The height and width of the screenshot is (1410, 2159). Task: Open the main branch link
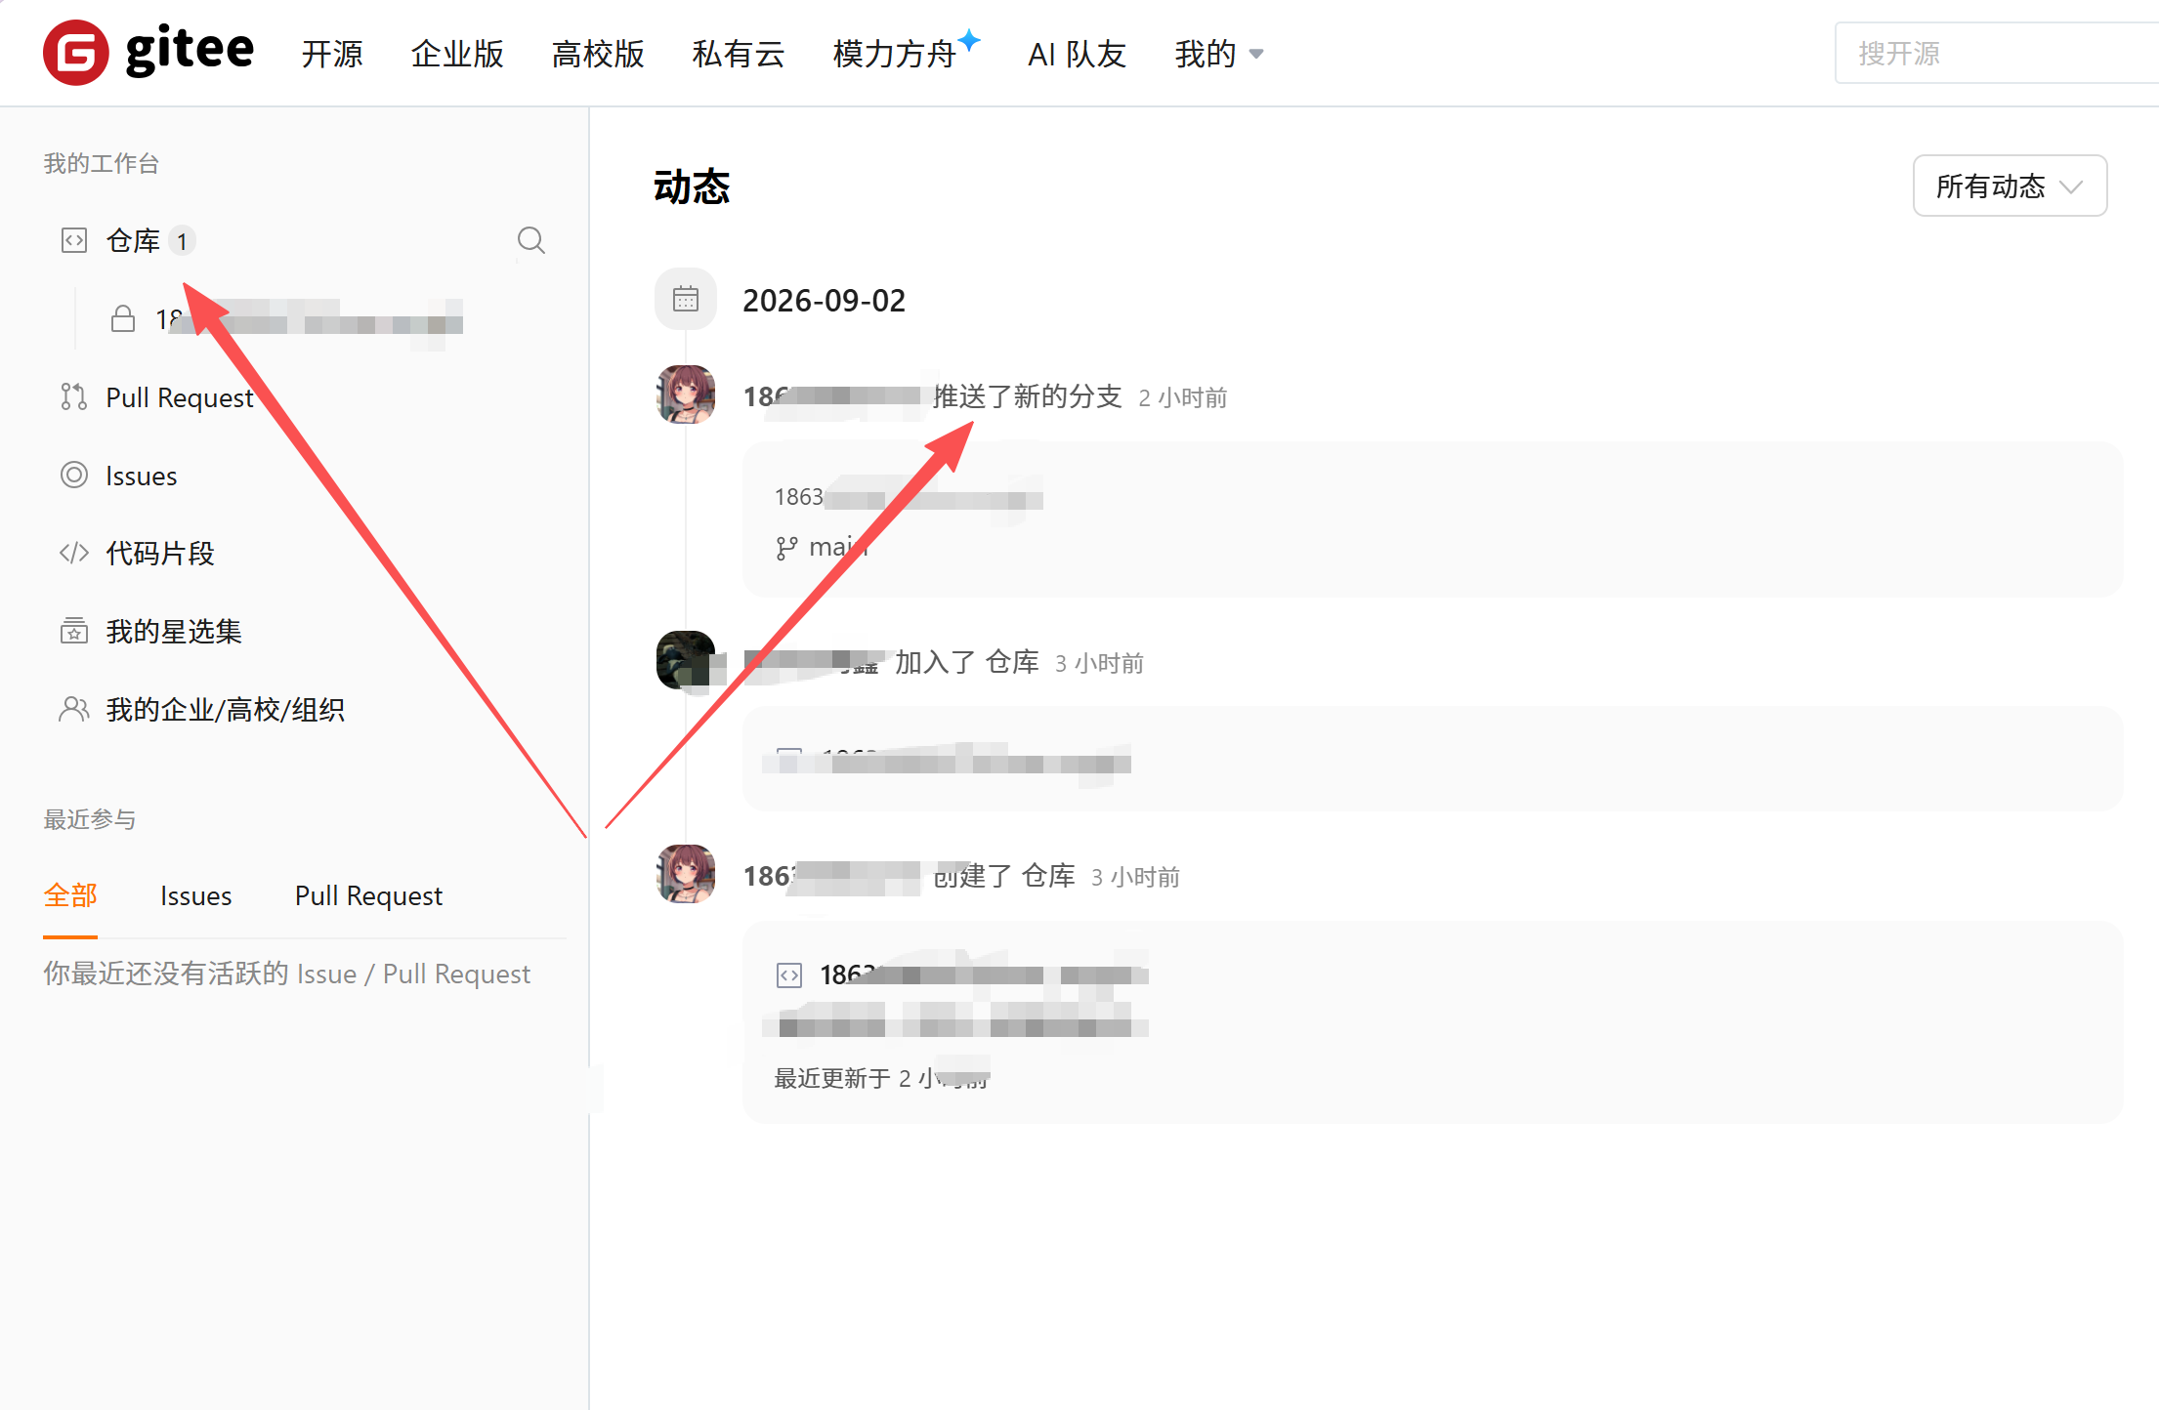(838, 547)
